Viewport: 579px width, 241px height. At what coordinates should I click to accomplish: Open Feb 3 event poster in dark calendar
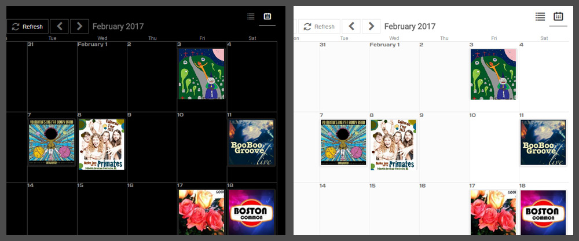coord(201,74)
